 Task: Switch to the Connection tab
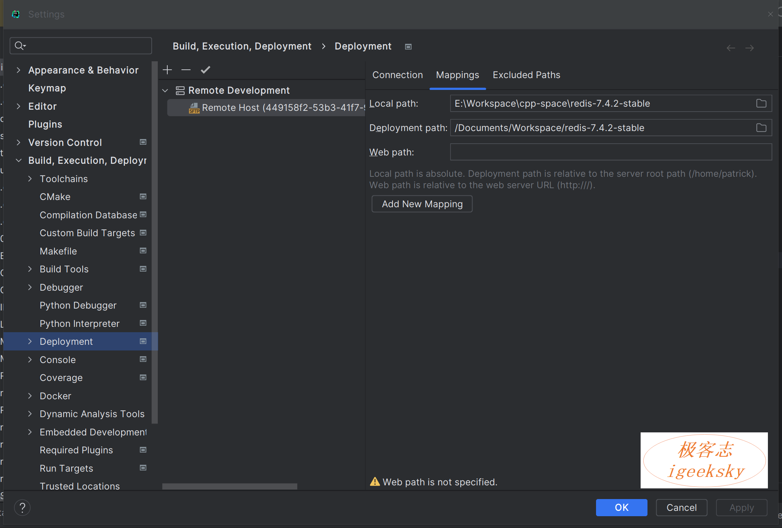click(x=397, y=75)
